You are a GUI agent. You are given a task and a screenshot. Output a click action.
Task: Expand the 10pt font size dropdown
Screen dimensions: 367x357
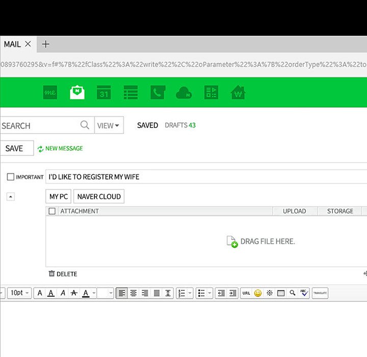(x=20, y=293)
